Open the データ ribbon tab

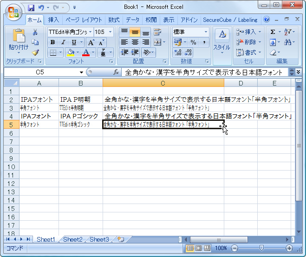(x=132, y=20)
